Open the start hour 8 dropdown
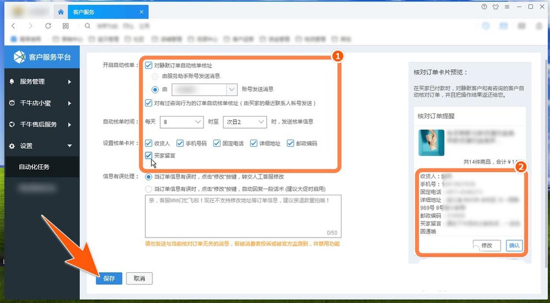This screenshot has height=303, width=550. coord(182,122)
